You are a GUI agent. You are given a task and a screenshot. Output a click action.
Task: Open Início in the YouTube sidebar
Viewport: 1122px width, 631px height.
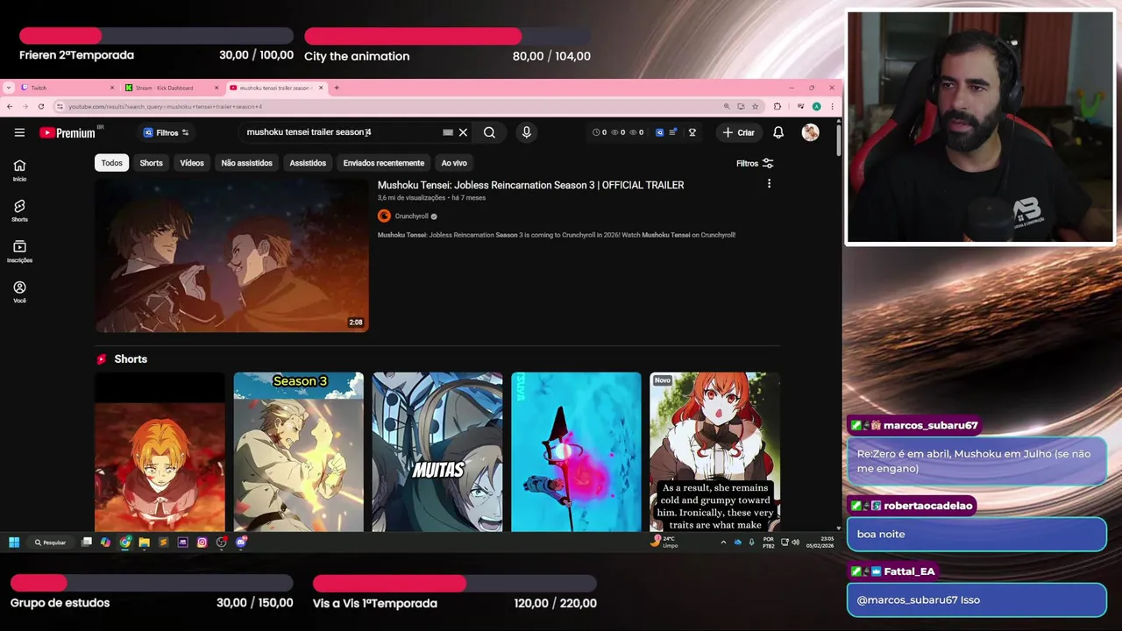pyautogui.click(x=19, y=170)
